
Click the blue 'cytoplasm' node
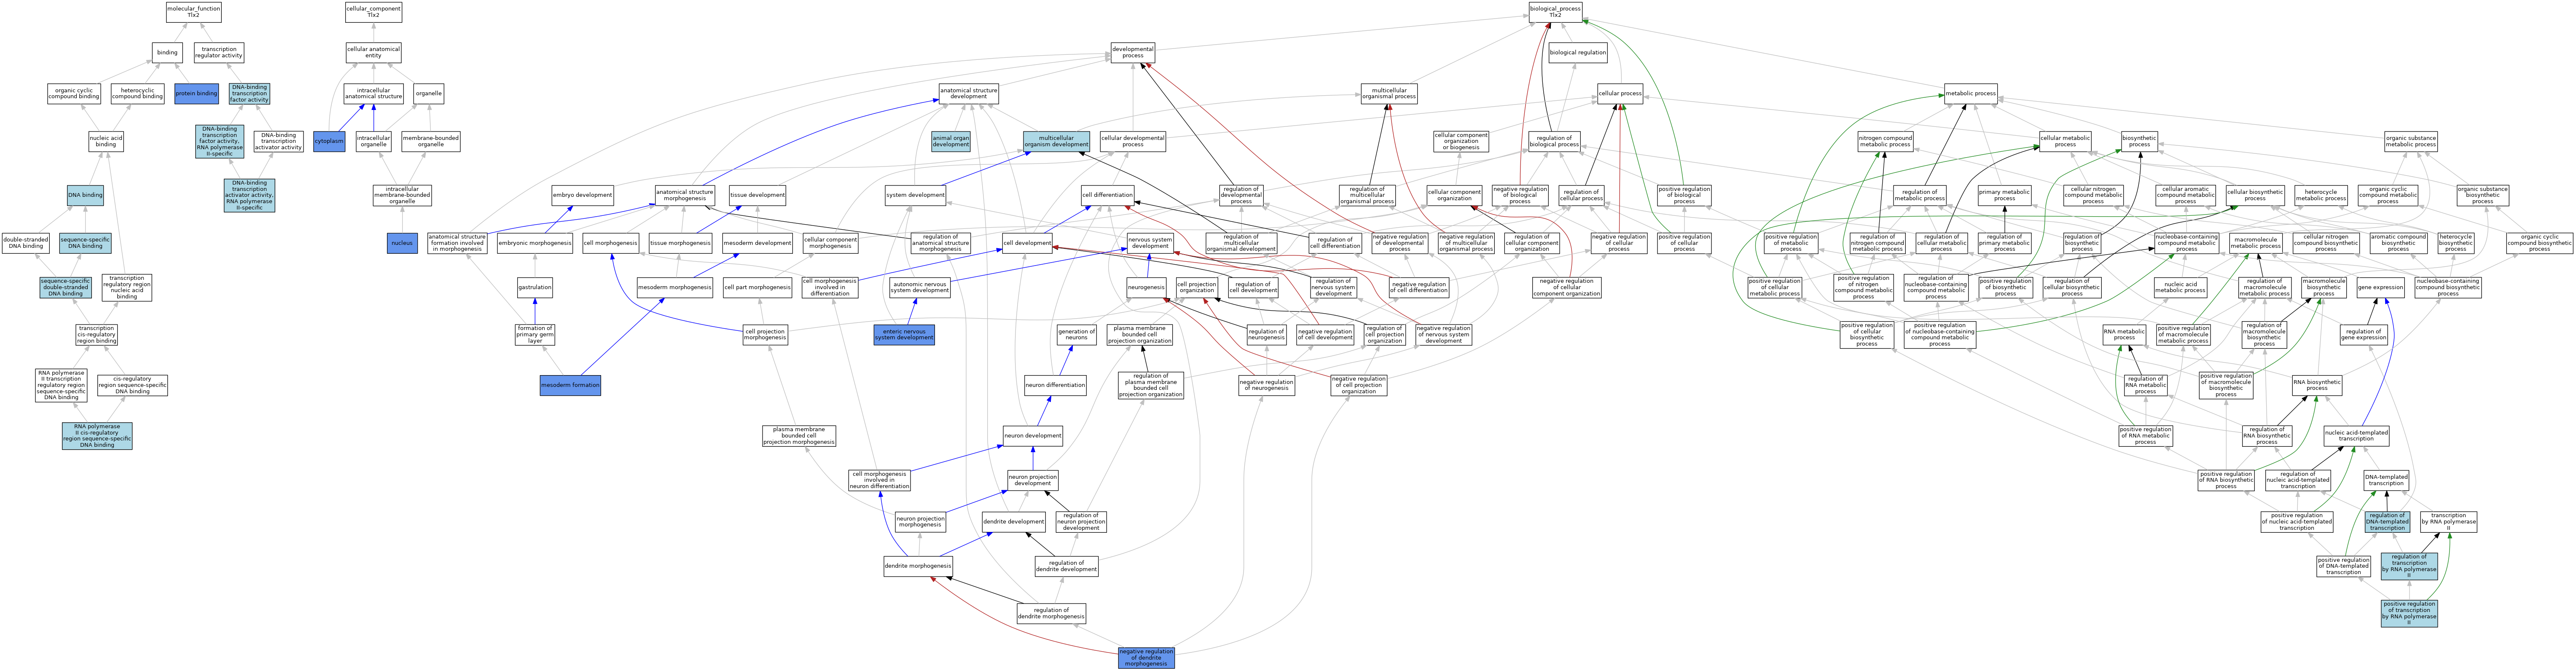click(329, 141)
